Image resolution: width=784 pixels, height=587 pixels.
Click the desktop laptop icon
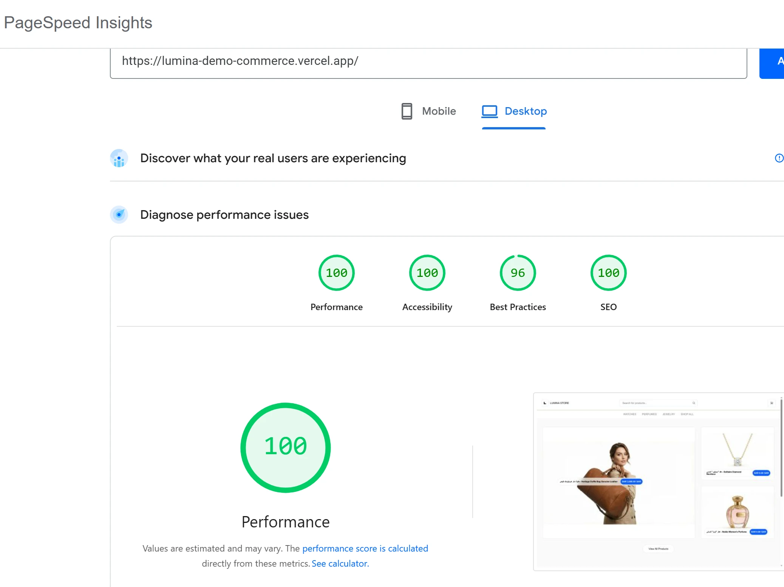pyautogui.click(x=490, y=111)
